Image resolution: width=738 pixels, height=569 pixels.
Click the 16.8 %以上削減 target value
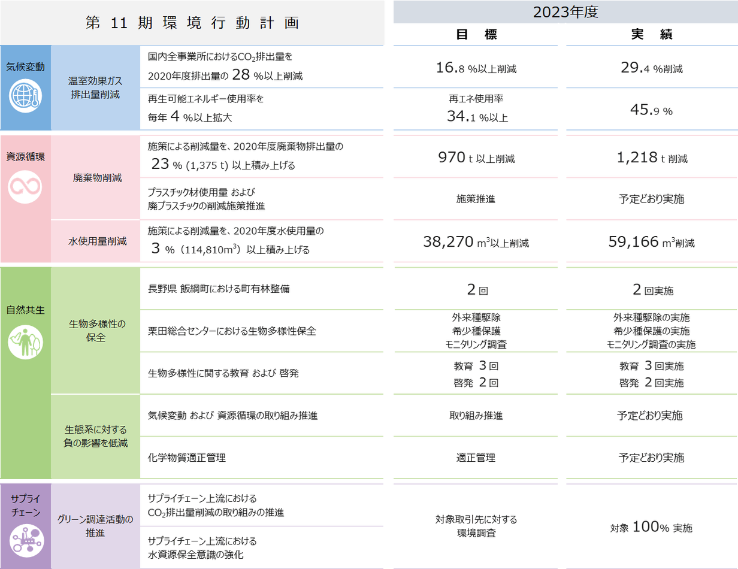click(476, 67)
